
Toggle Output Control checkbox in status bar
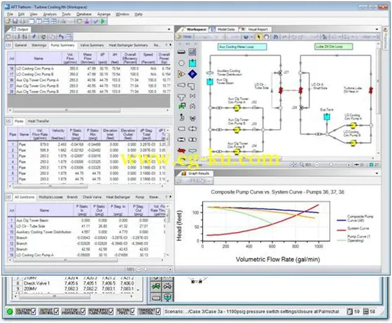57,312
